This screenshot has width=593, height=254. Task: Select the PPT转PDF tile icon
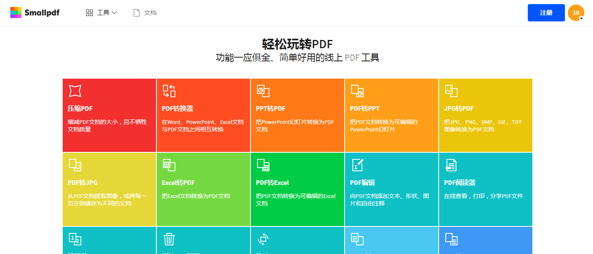[263, 91]
